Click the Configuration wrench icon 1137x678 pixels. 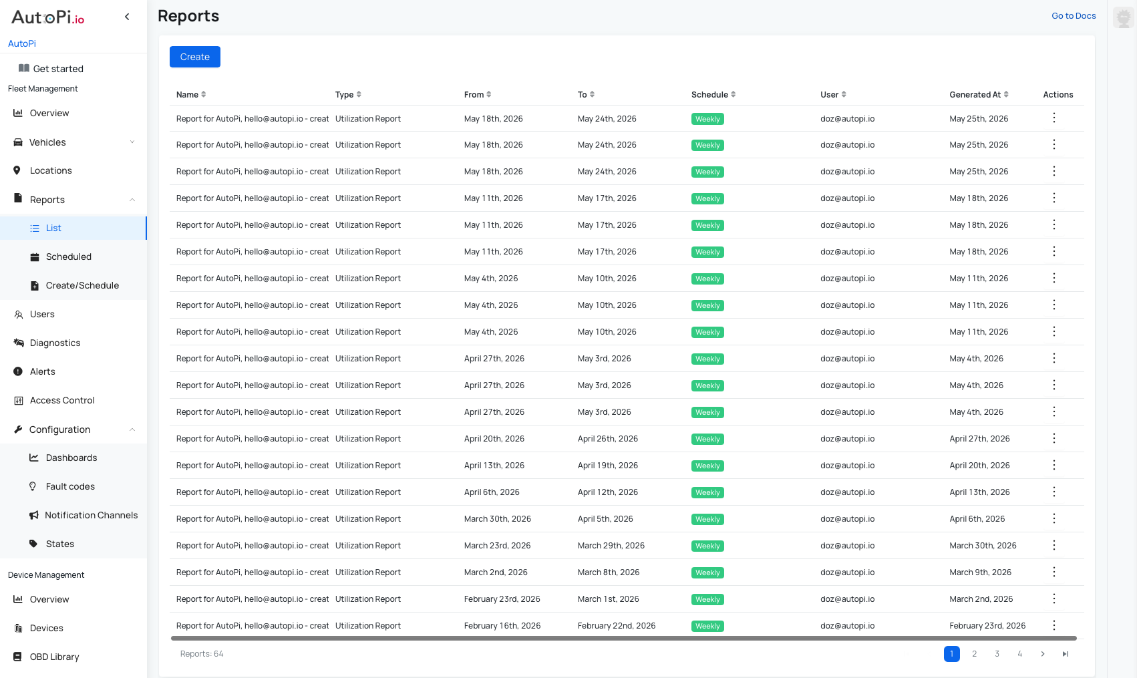[18, 430]
